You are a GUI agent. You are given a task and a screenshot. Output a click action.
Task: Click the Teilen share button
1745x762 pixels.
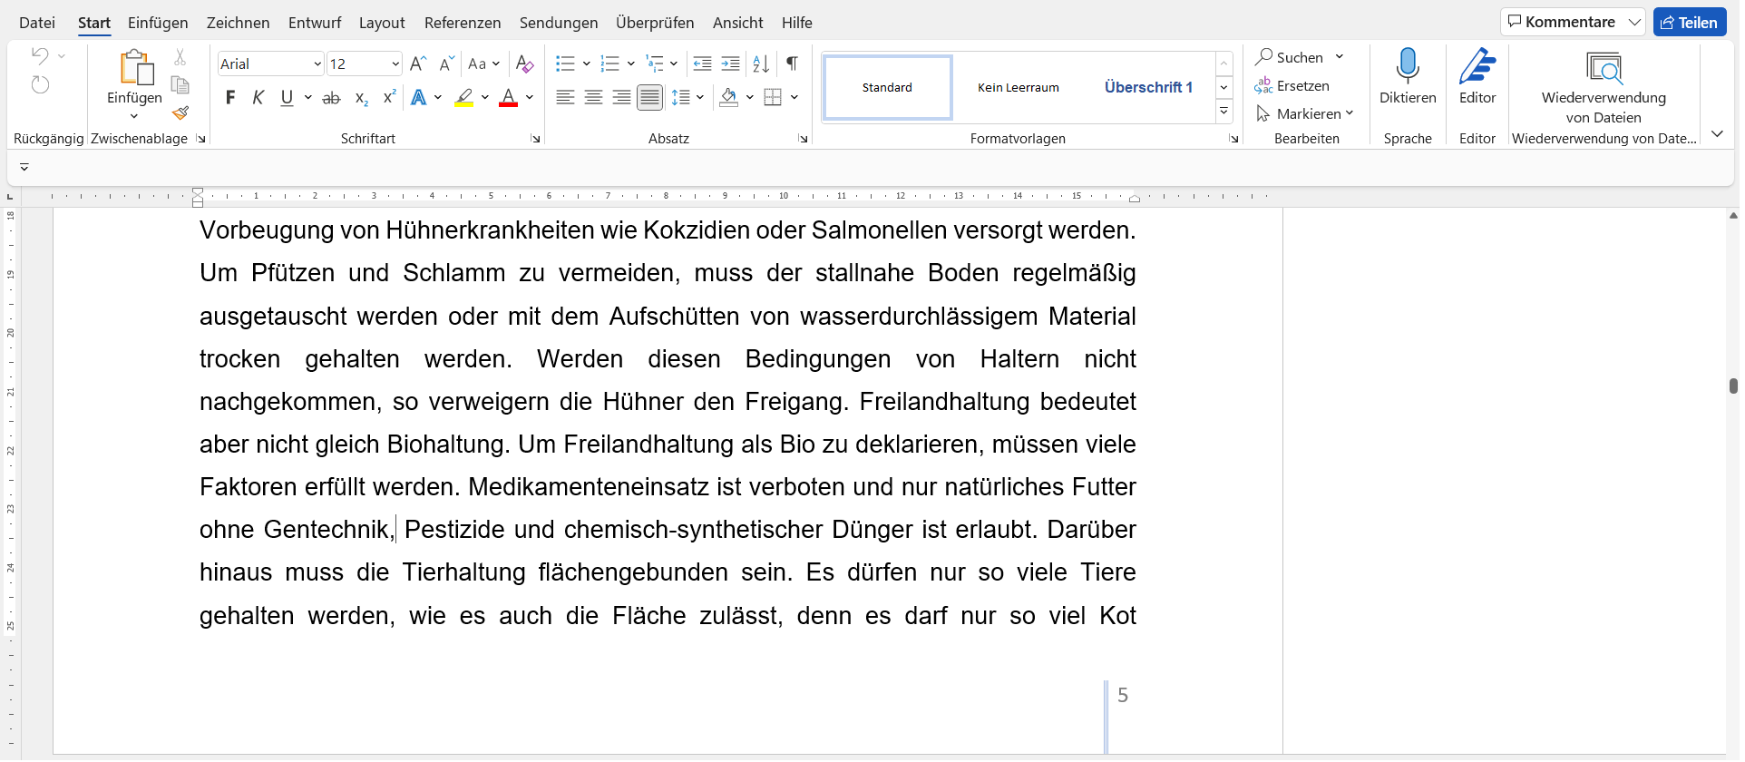[1689, 23]
